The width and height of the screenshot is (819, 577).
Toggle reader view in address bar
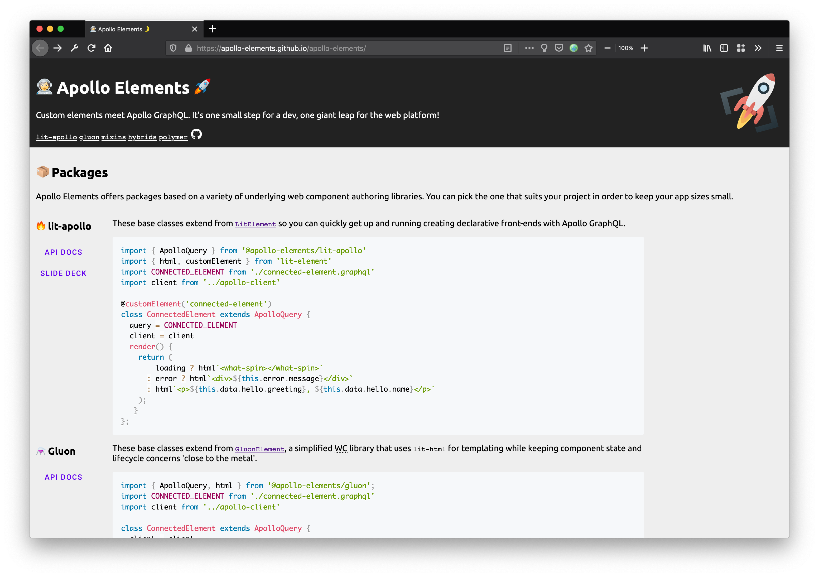508,48
